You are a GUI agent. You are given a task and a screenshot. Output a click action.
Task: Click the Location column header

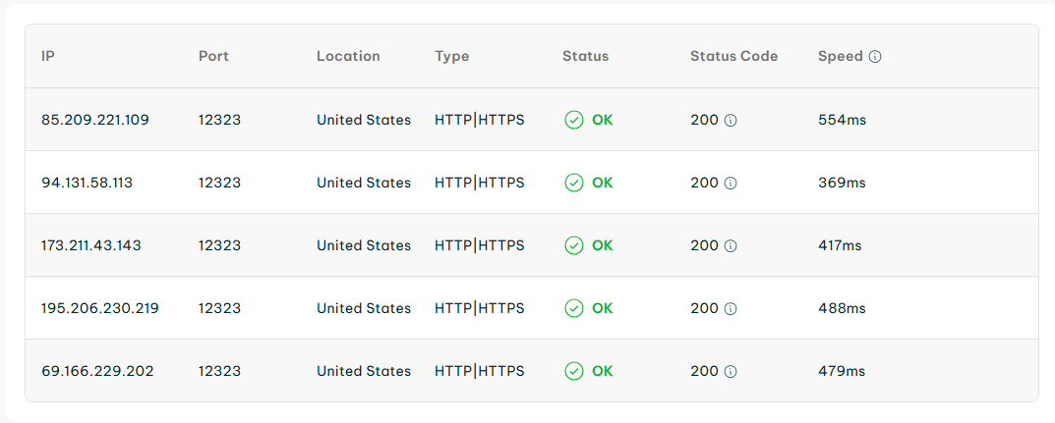tap(348, 56)
